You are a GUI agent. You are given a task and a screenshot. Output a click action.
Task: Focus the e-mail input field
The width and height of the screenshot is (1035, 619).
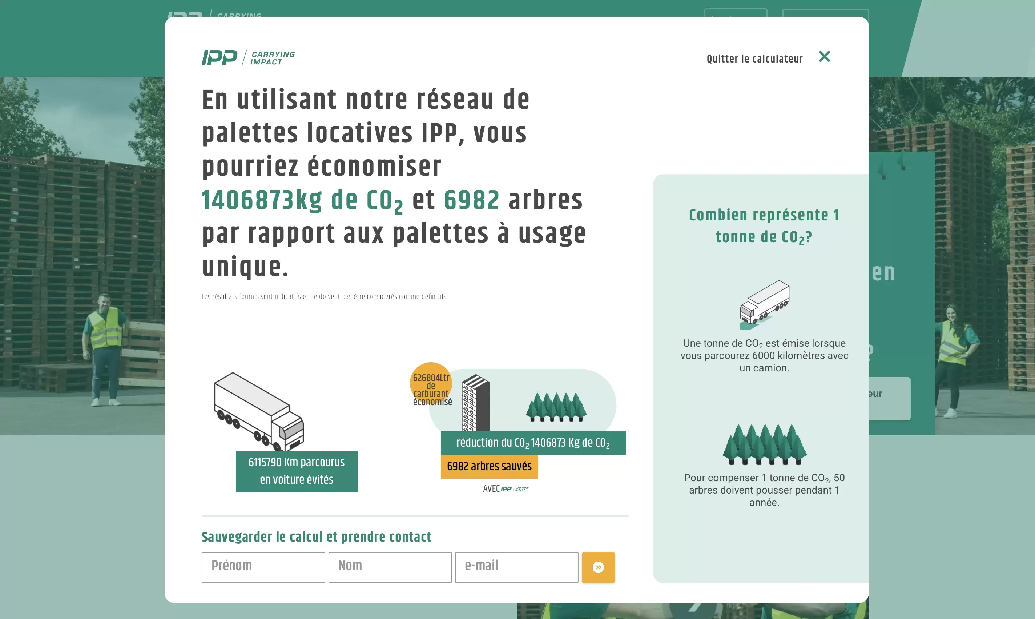pyautogui.click(x=517, y=567)
